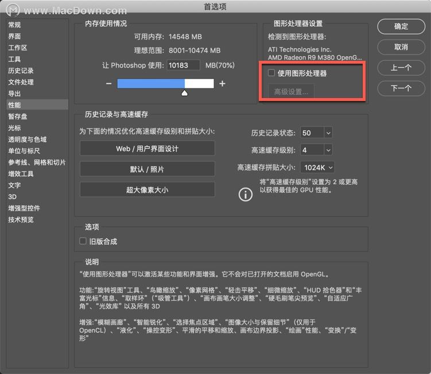This screenshot has width=431, height=374.
Task: Open 高速缓存级别 dropdown arrow
Action: [328, 150]
